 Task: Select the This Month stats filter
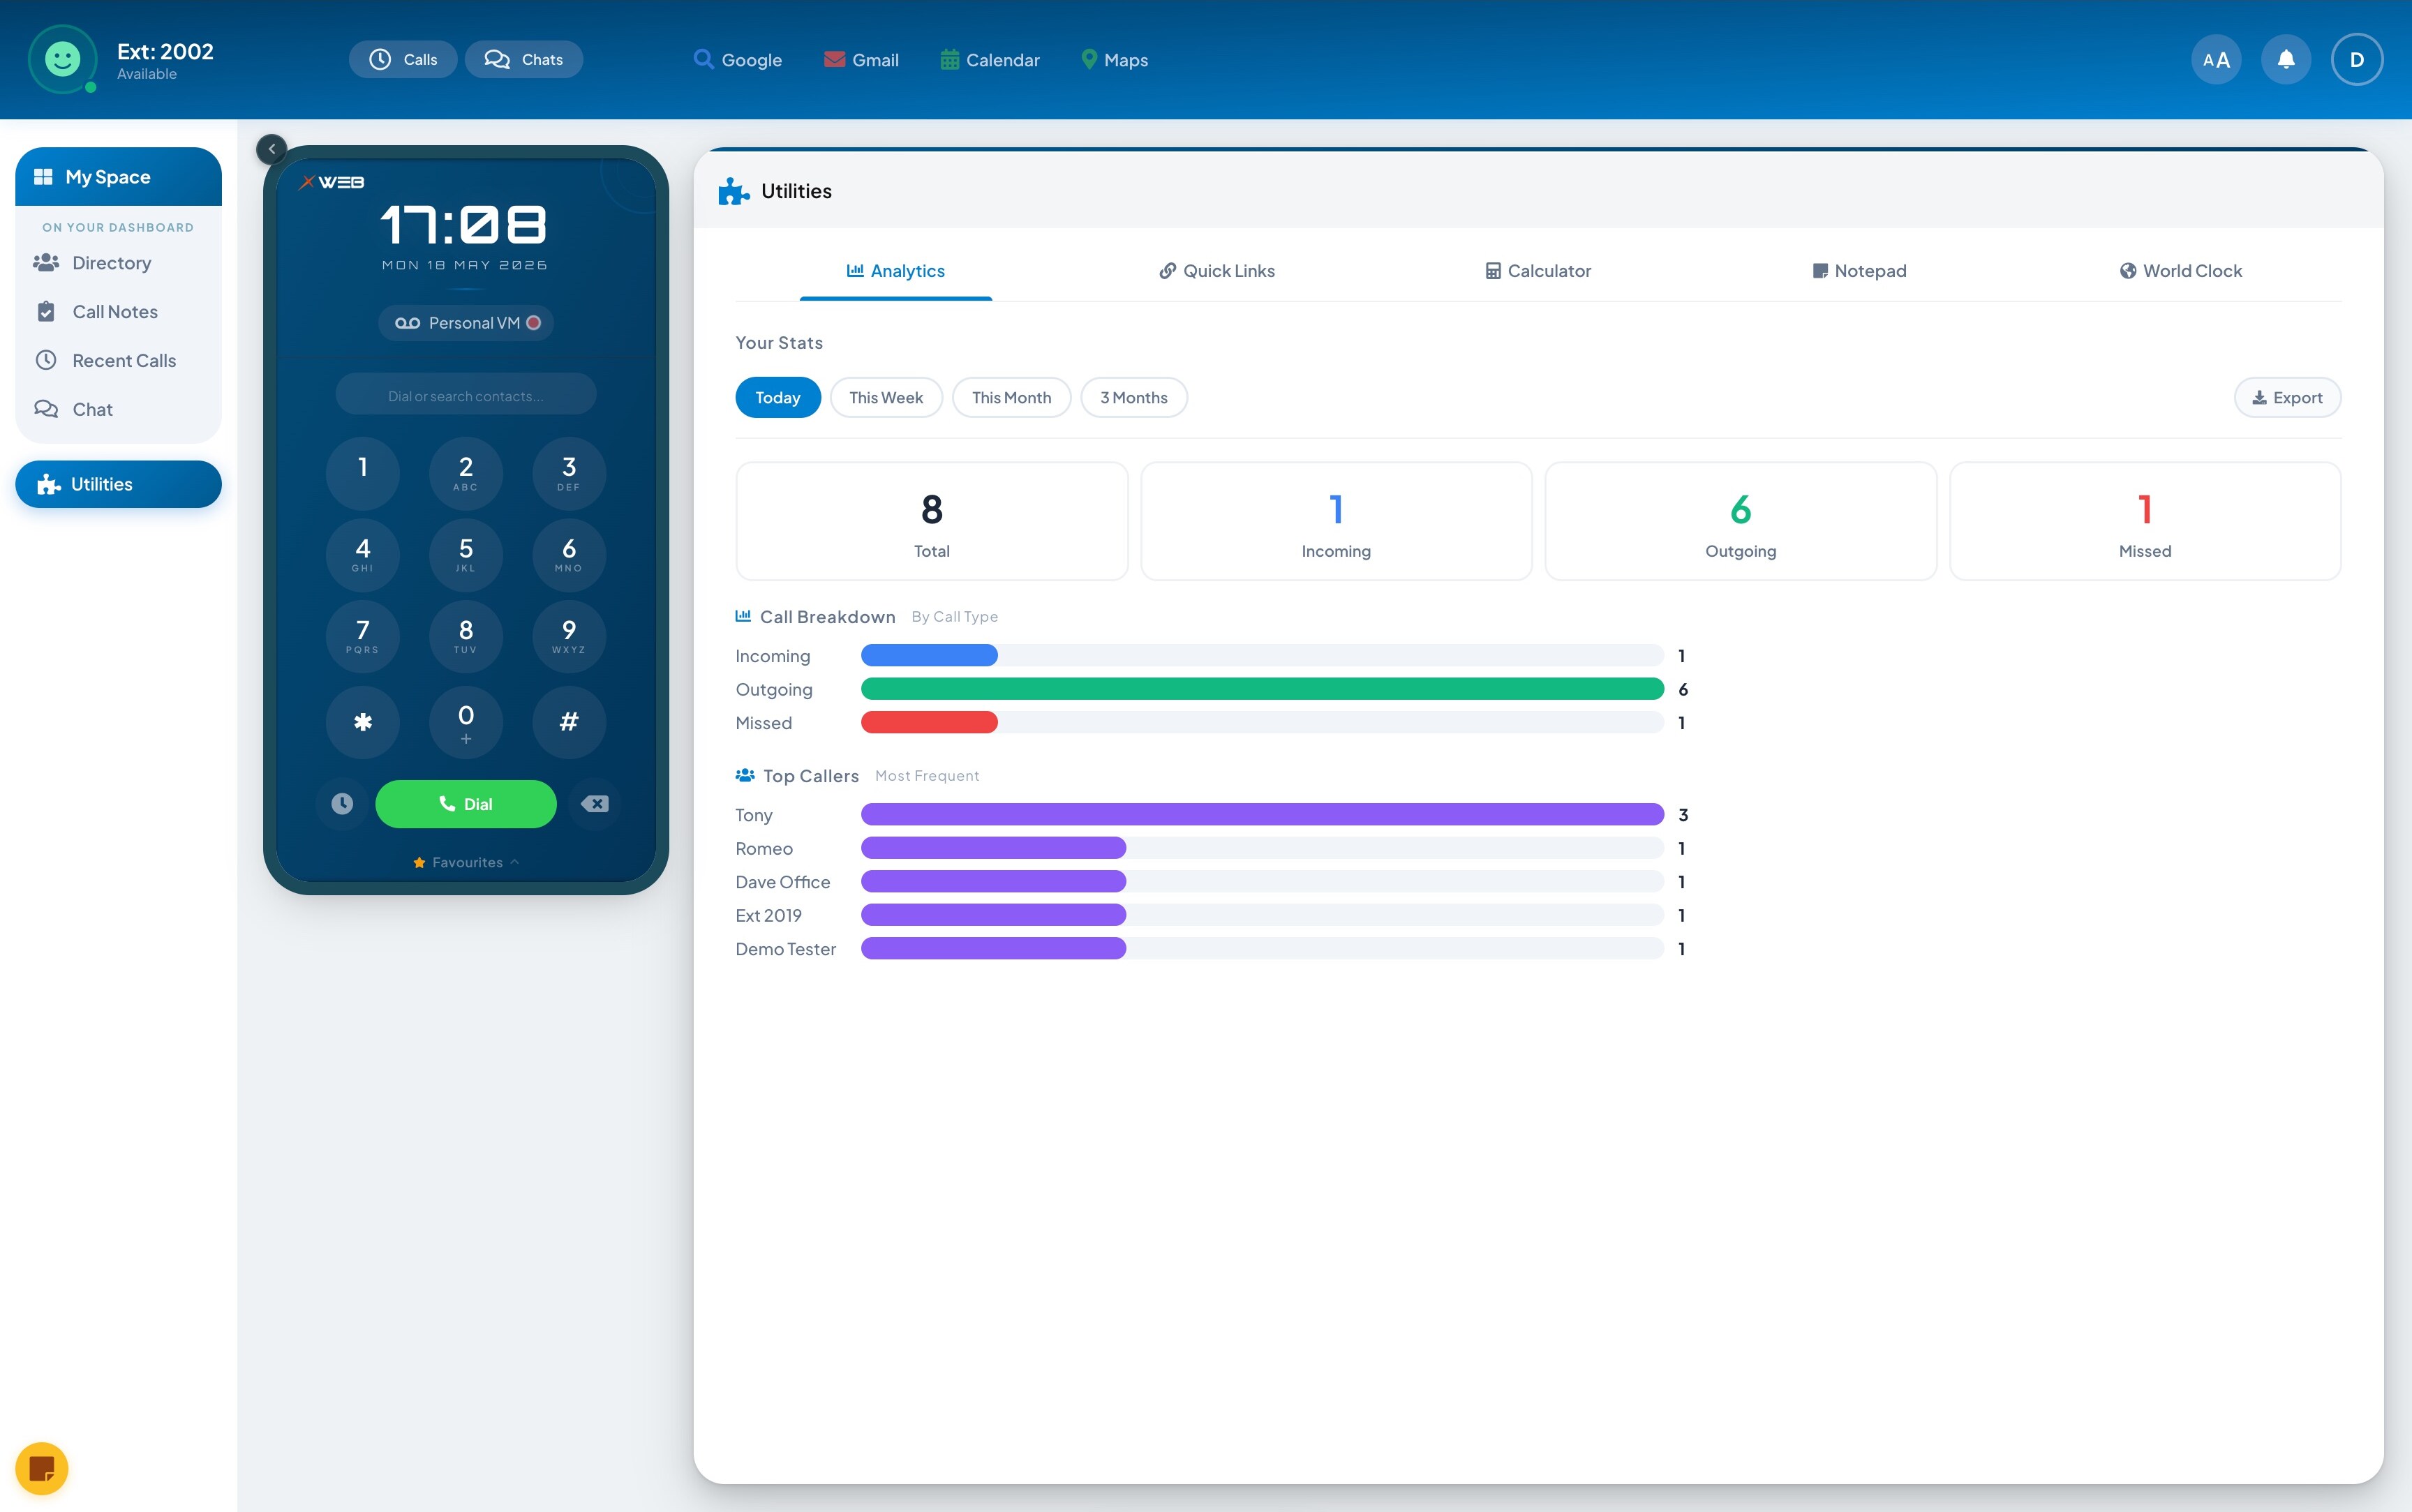[1011, 398]
